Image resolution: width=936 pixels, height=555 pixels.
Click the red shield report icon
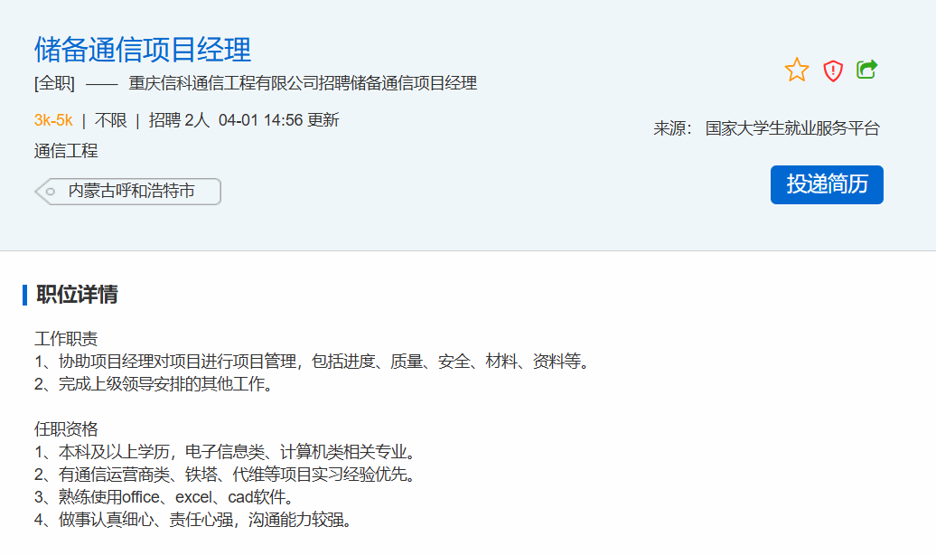[x=833, y=71]
